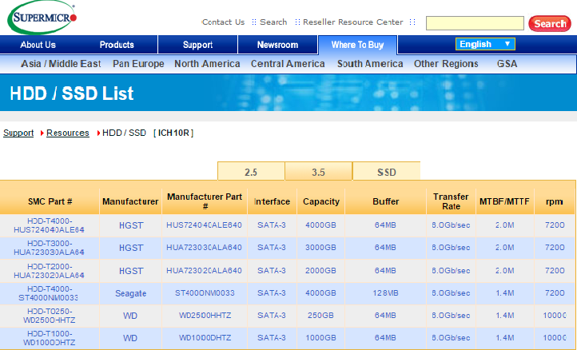Click the Manufacturer column header

click(130, 201)
